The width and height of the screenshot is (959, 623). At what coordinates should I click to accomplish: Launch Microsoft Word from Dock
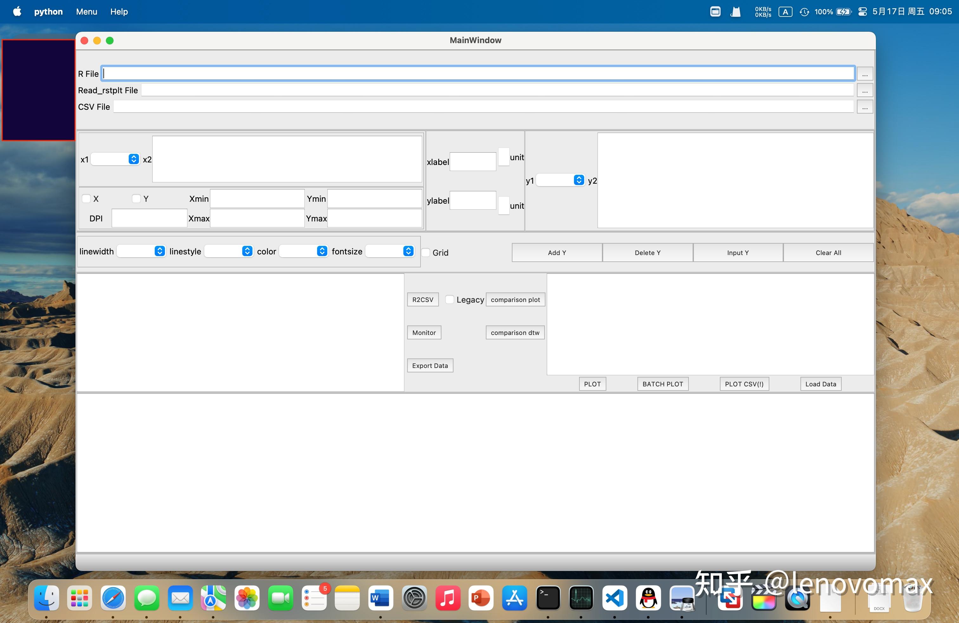coord(381,598)
